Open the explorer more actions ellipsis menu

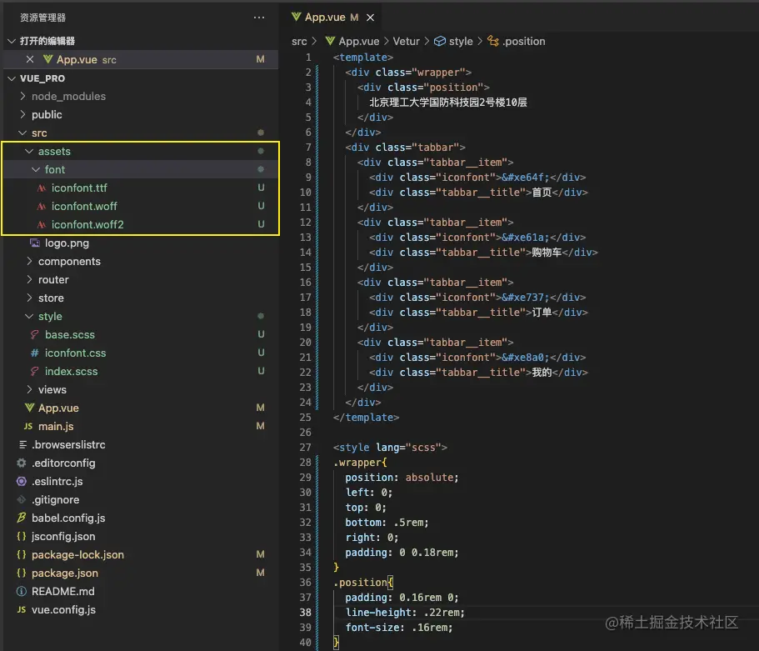pyautogui.click(x=259, y=18)
